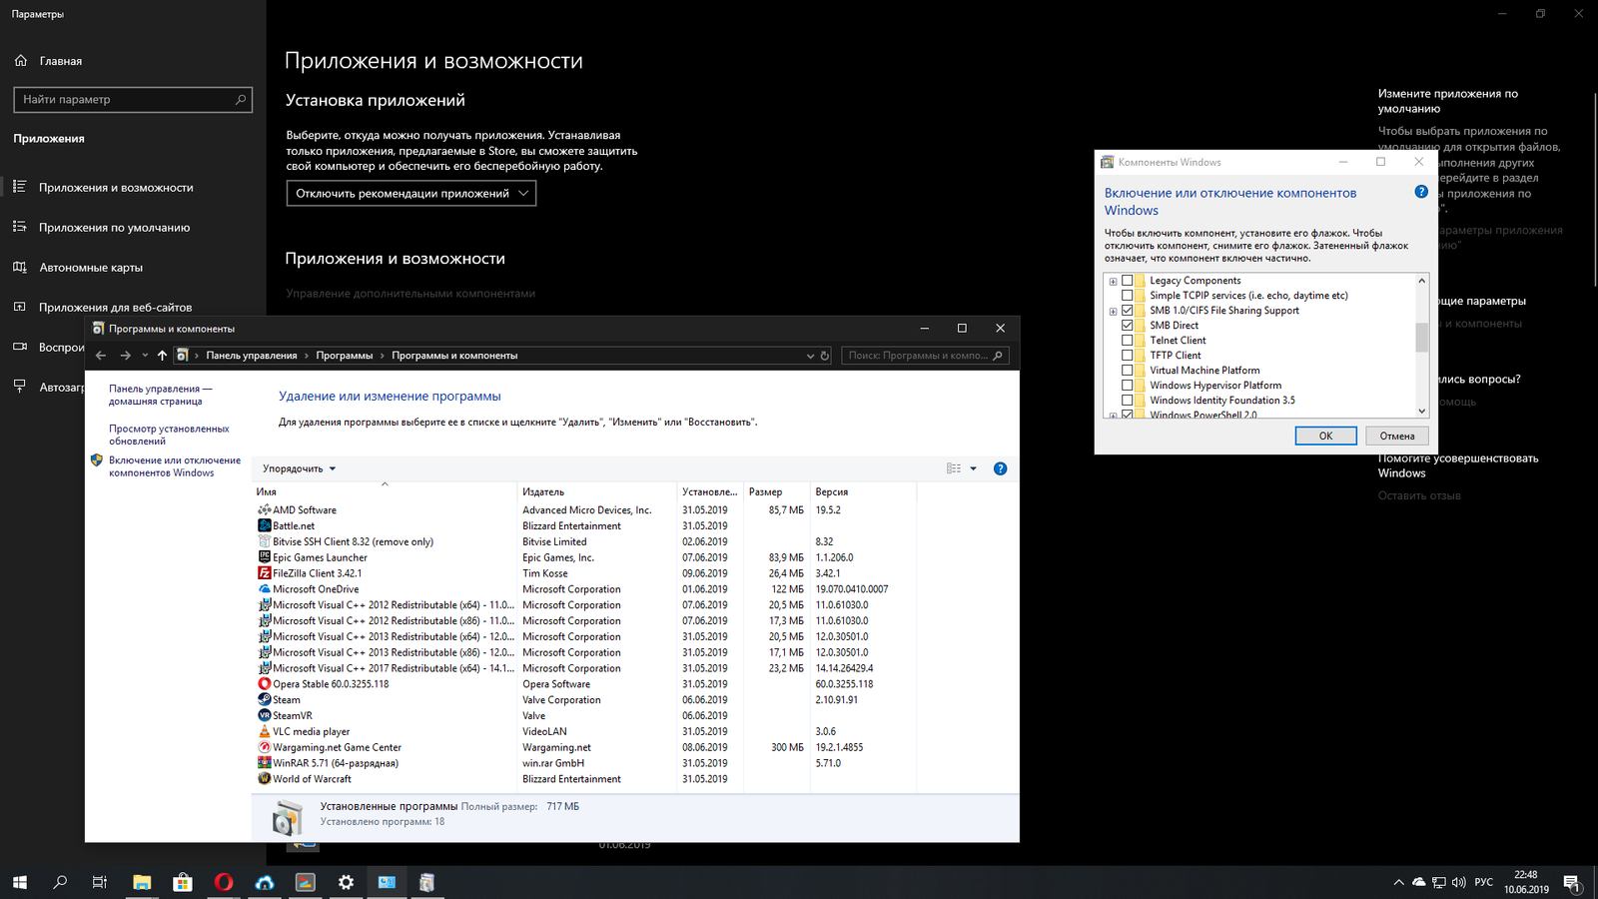Open Task View on the taskbar
The image size is (1598, 899).
coord(100,882)
